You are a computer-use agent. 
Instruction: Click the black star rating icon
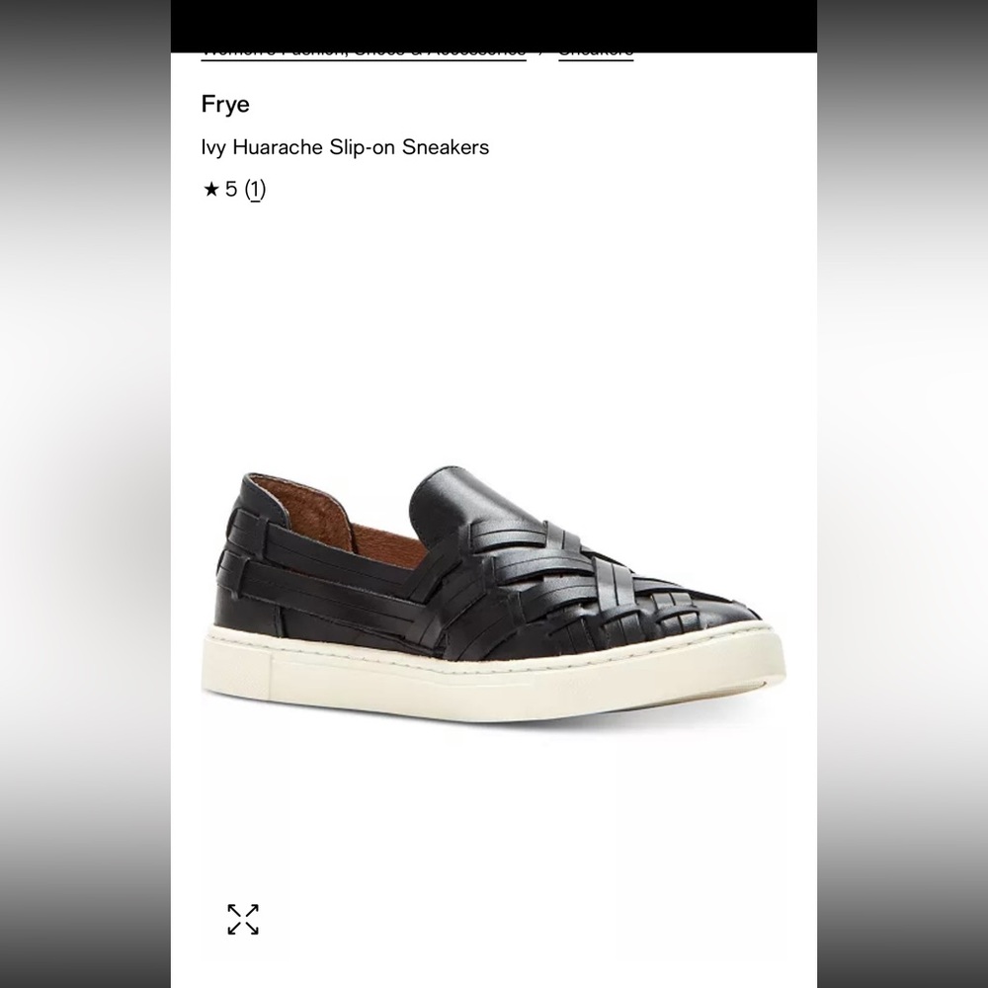click(211, 189)
